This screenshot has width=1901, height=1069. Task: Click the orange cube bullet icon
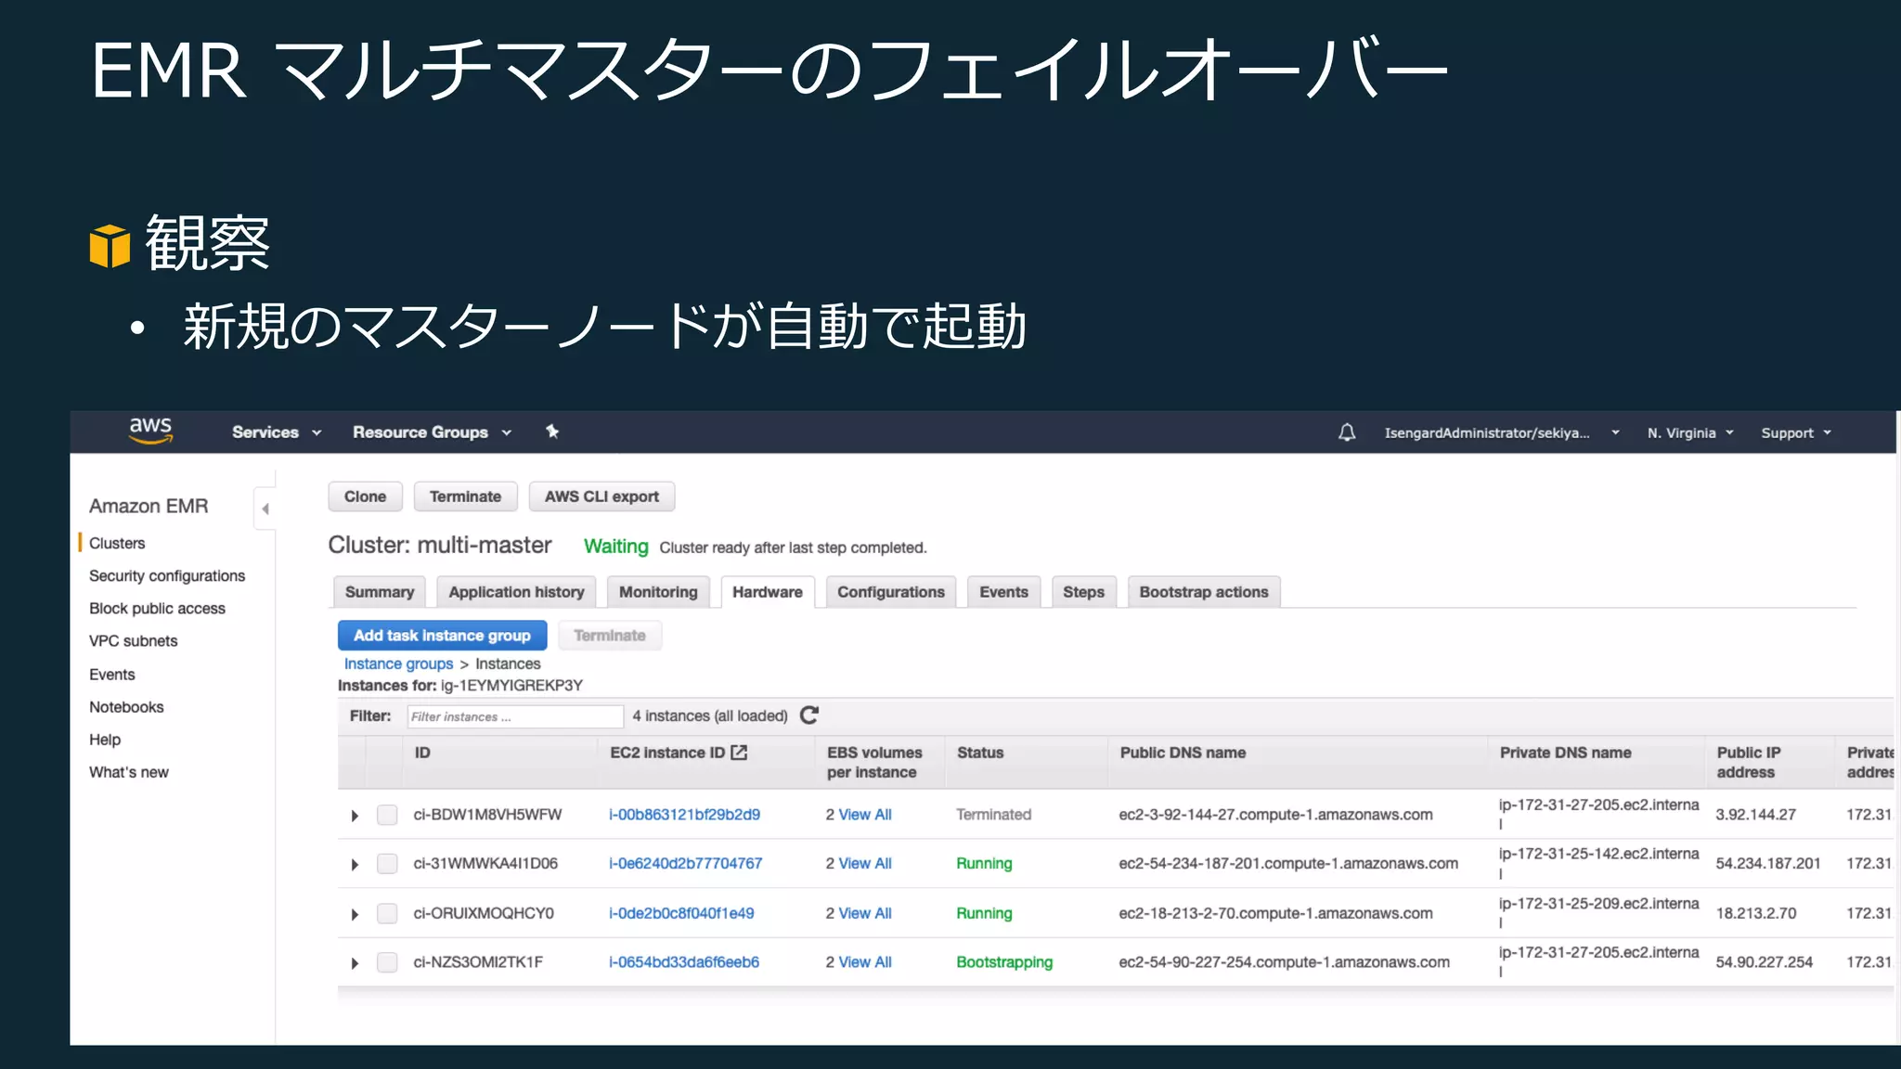(110, 246)
